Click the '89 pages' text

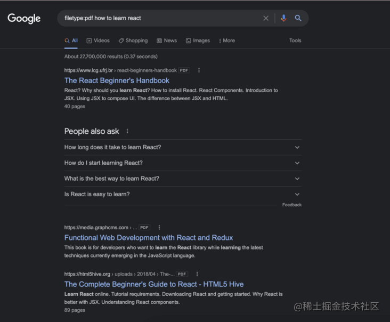tap(75, 310)
